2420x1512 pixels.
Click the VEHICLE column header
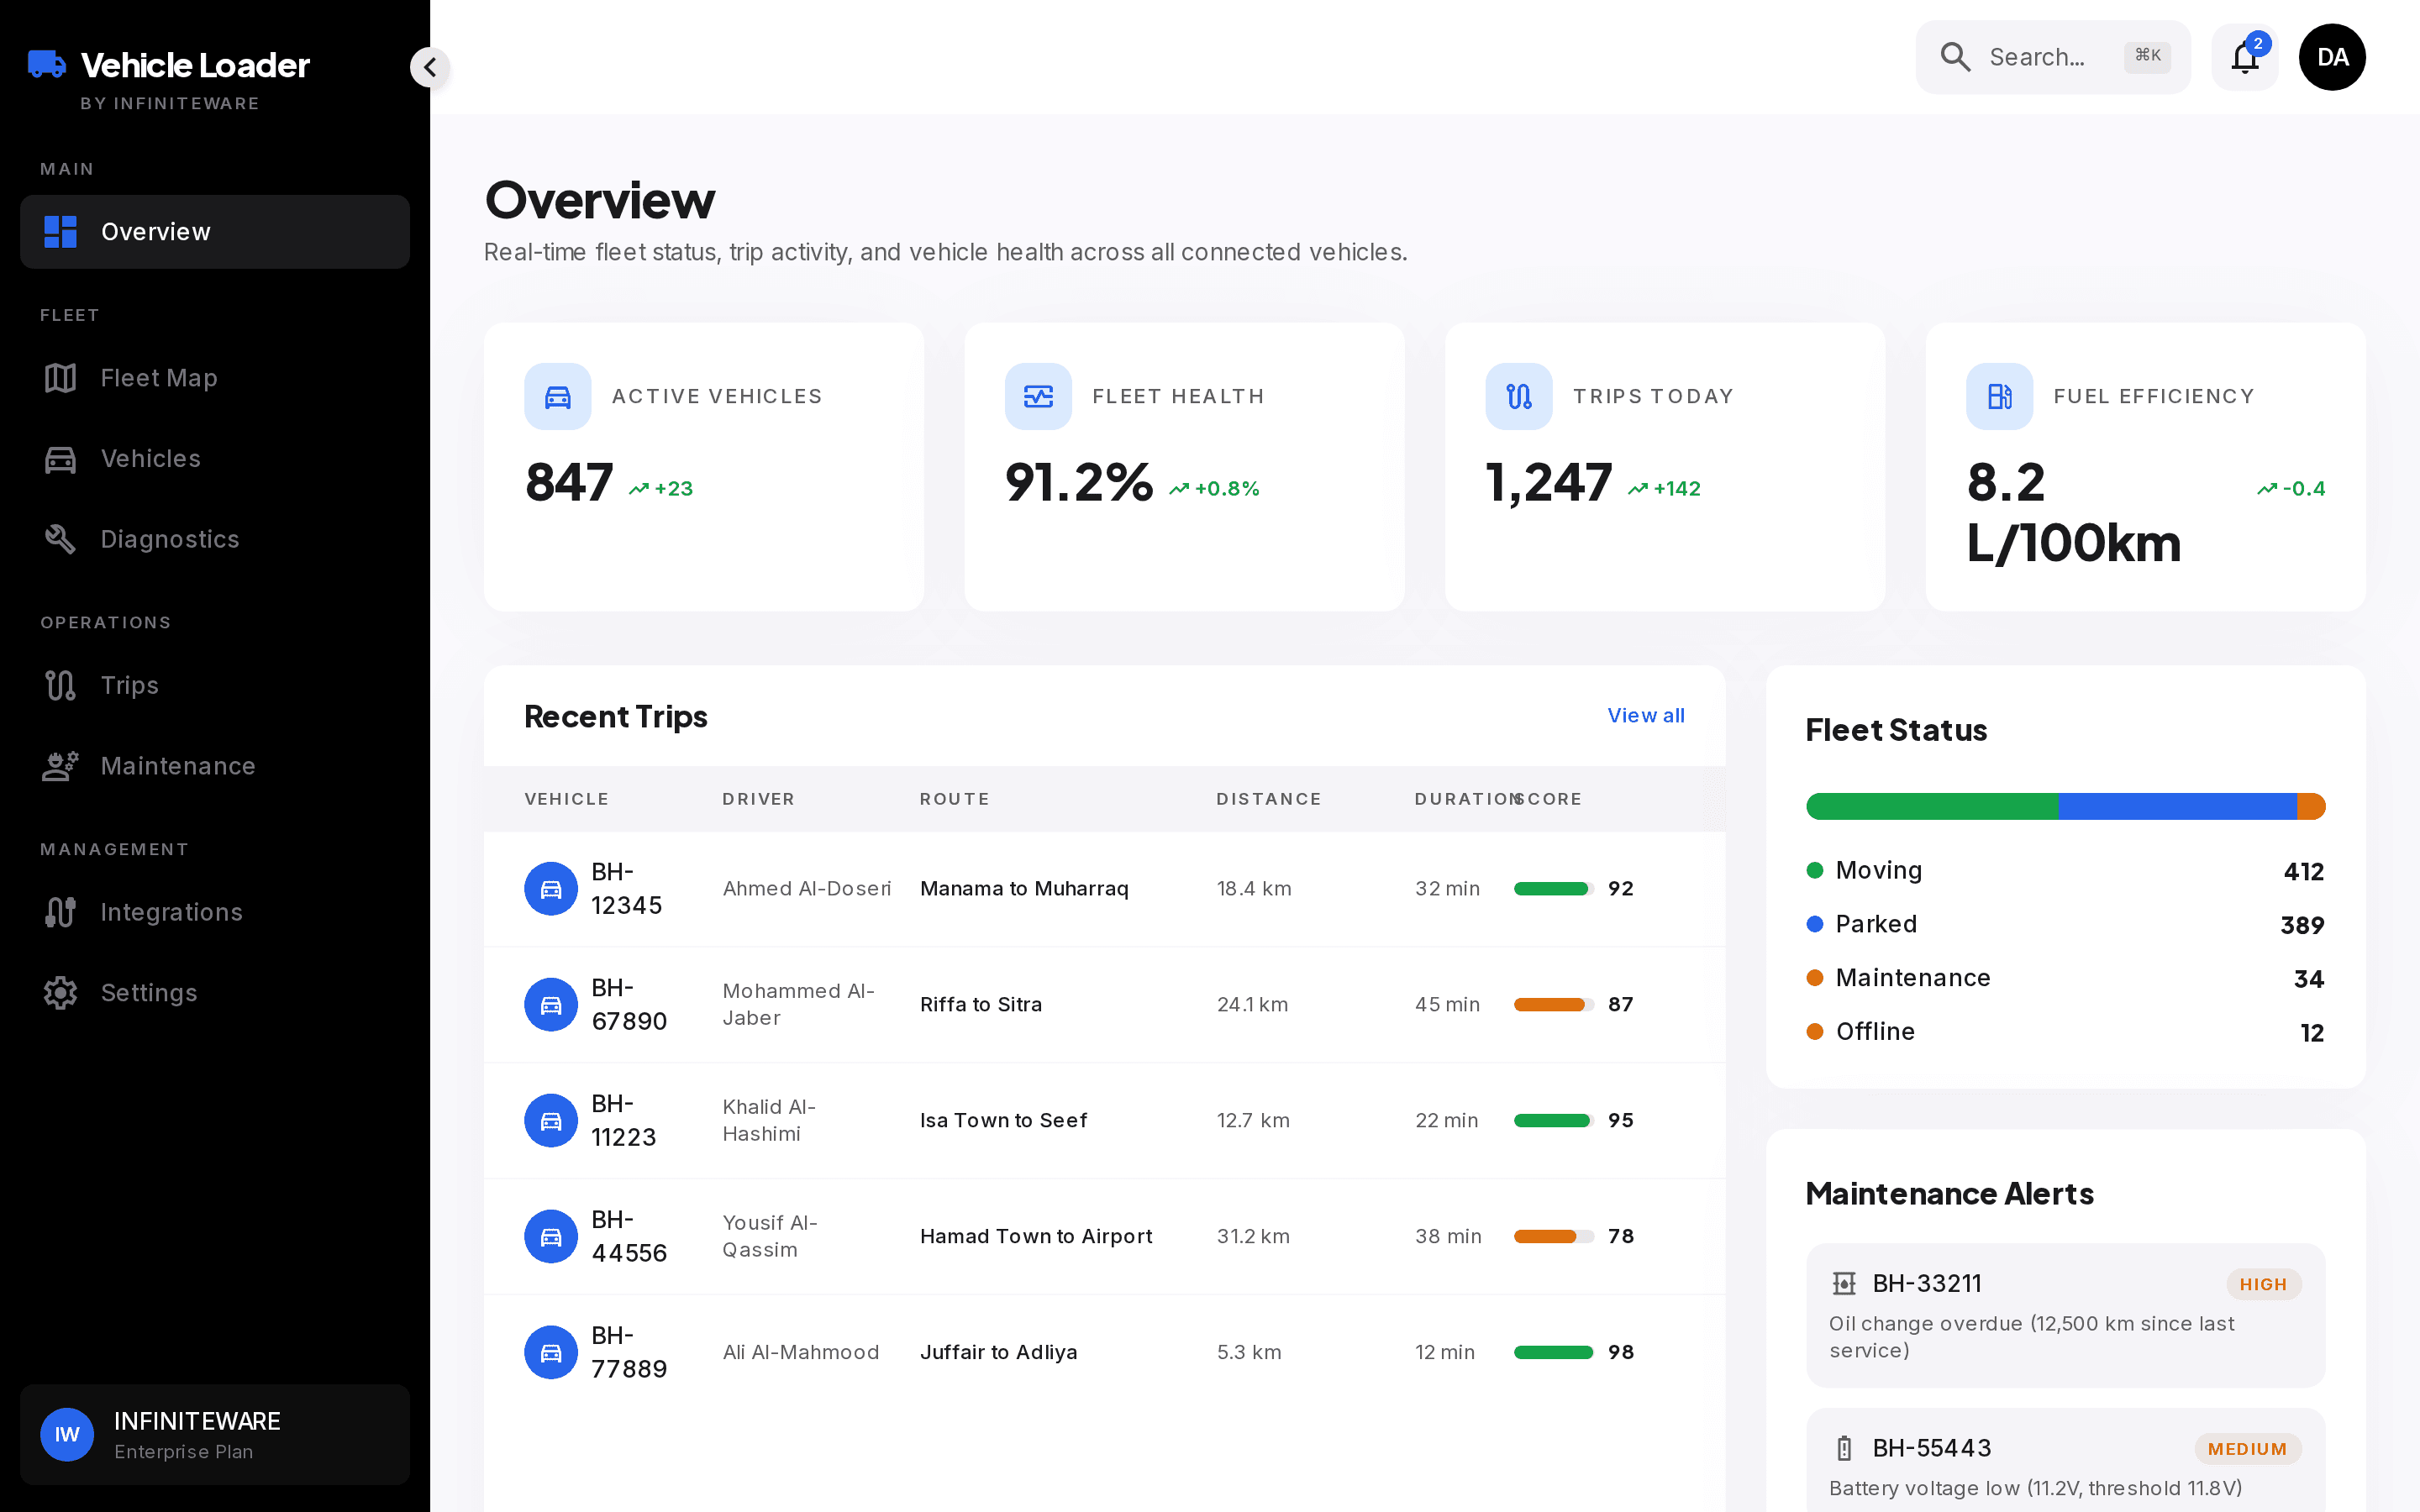(567, 799)
